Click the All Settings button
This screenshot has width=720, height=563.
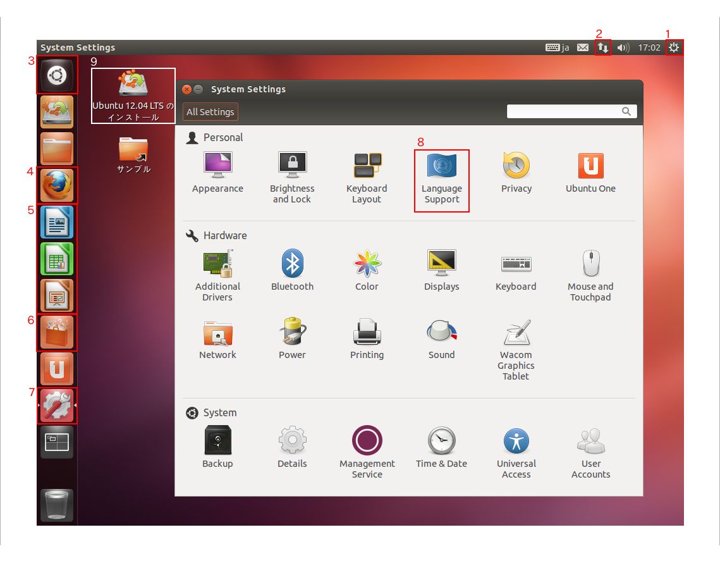tap(210, 111)
